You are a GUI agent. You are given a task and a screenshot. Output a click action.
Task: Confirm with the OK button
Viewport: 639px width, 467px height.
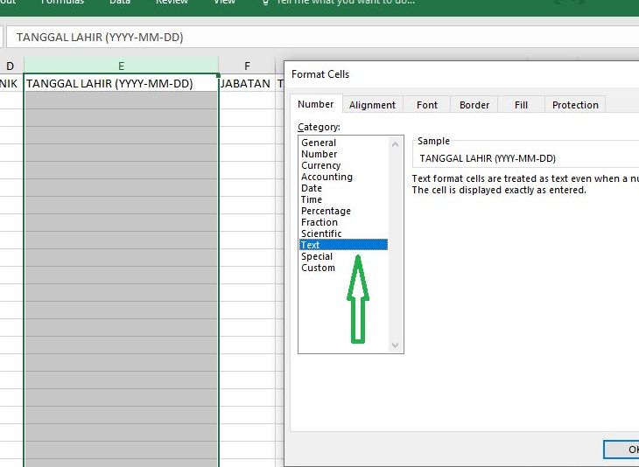(x=621, y=450)
